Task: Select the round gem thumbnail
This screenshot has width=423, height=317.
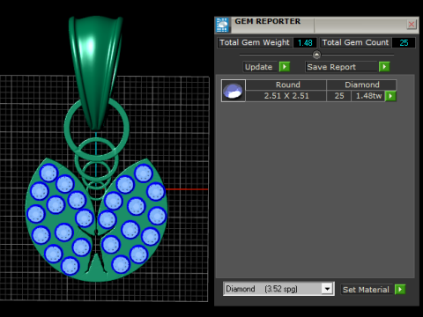Action: point(234,91)
